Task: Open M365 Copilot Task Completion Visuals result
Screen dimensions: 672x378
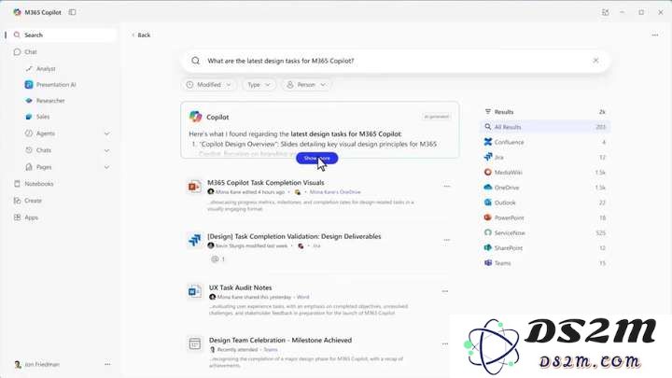Action: click(266, 183)
